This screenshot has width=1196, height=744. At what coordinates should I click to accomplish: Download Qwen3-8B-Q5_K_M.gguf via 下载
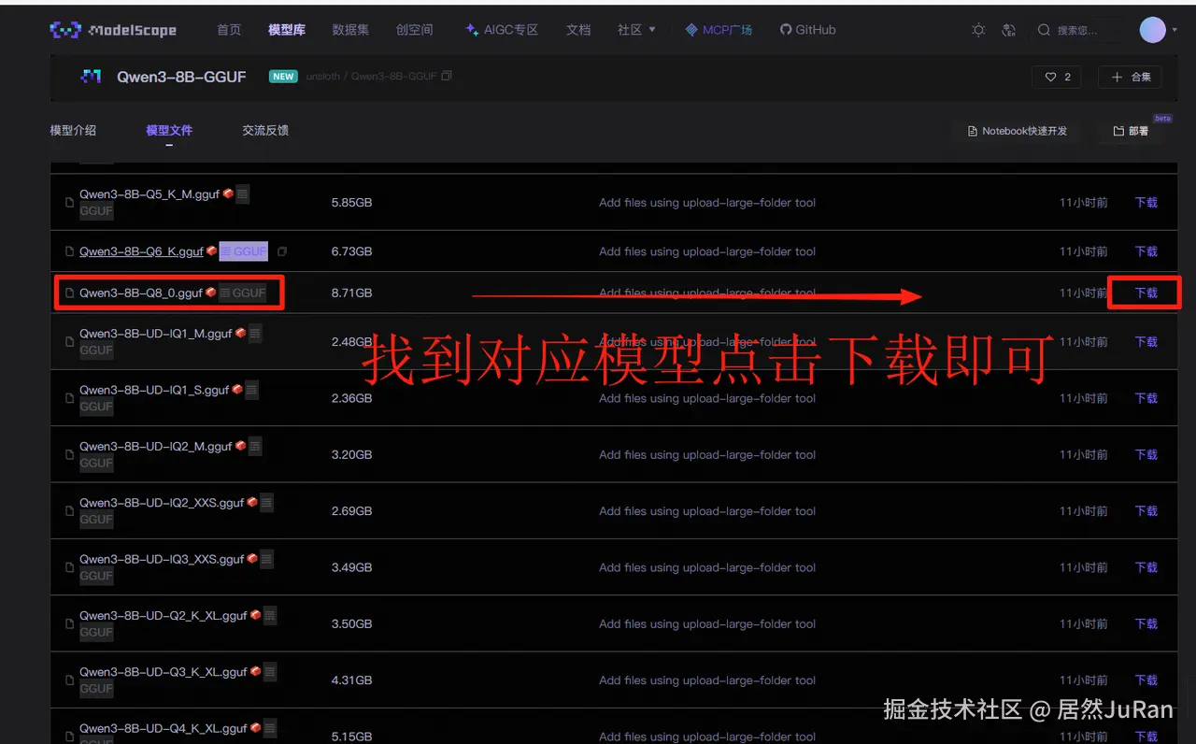click(x=1146, y=202)
